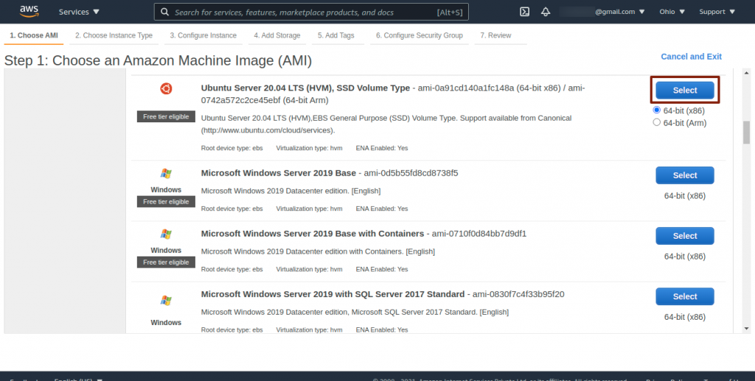
Task: Click the Ubuntu logo icon
Action: tap(166, 88)
